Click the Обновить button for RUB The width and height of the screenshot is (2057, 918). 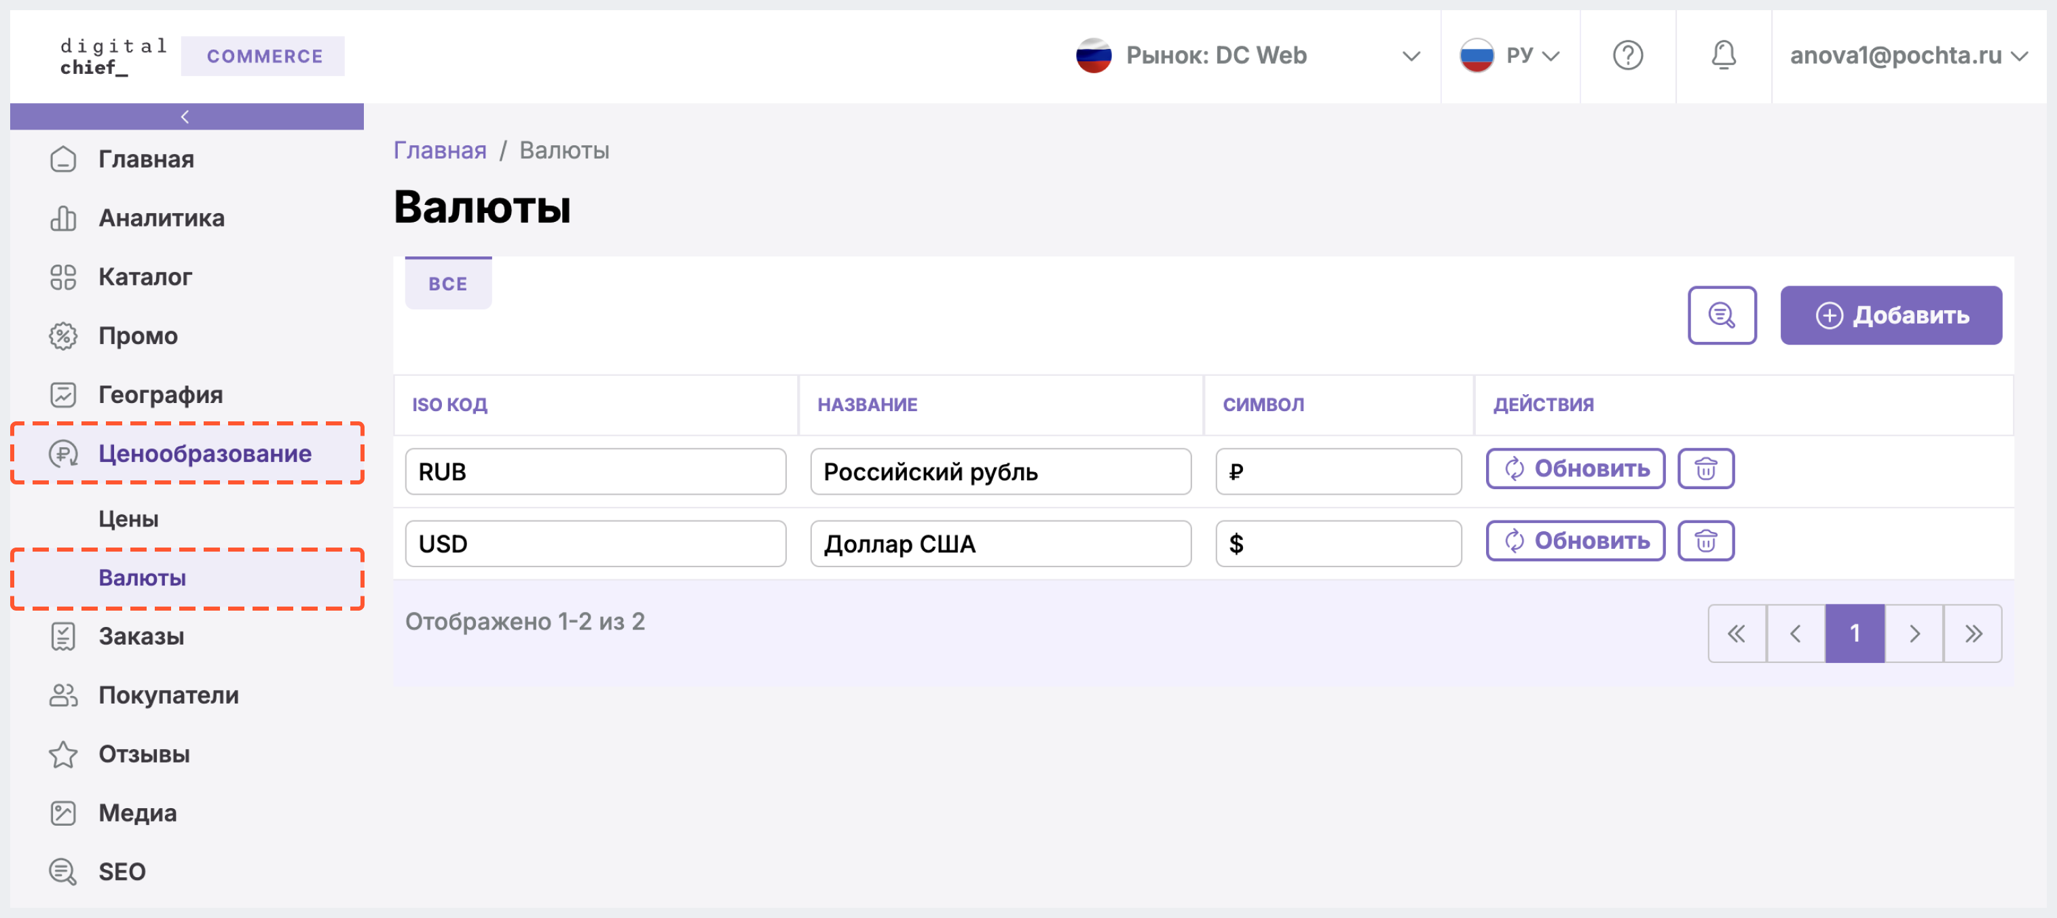(x=1574, y=470)
